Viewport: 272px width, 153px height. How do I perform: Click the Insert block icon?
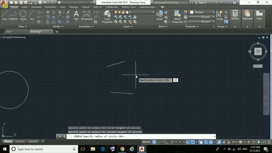coord(160,15)
